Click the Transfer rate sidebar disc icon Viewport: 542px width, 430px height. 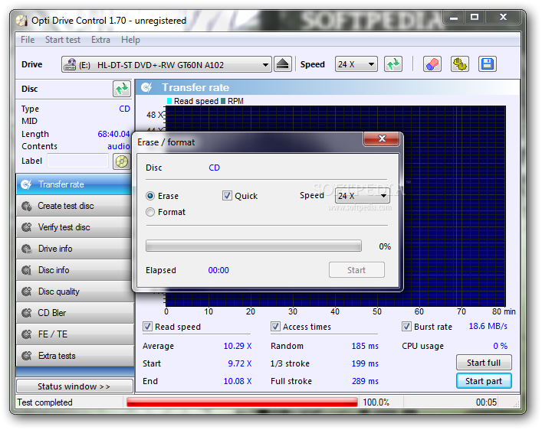point(27,184)
